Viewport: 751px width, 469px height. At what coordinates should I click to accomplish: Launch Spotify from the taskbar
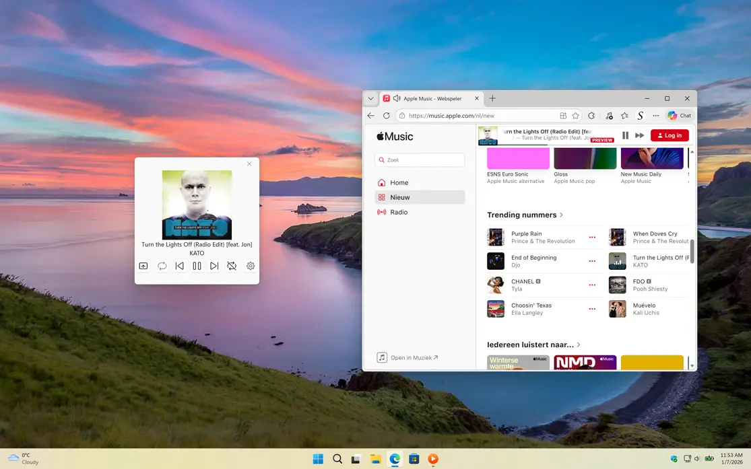[432, 458]
